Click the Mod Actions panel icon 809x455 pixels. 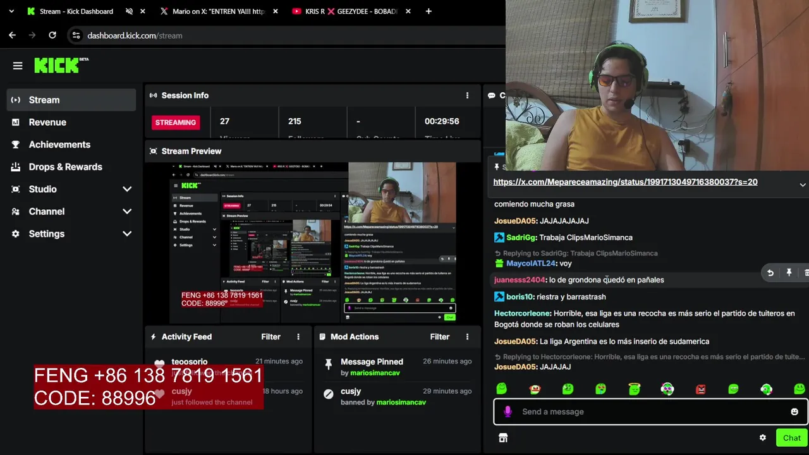click(322, 337)
